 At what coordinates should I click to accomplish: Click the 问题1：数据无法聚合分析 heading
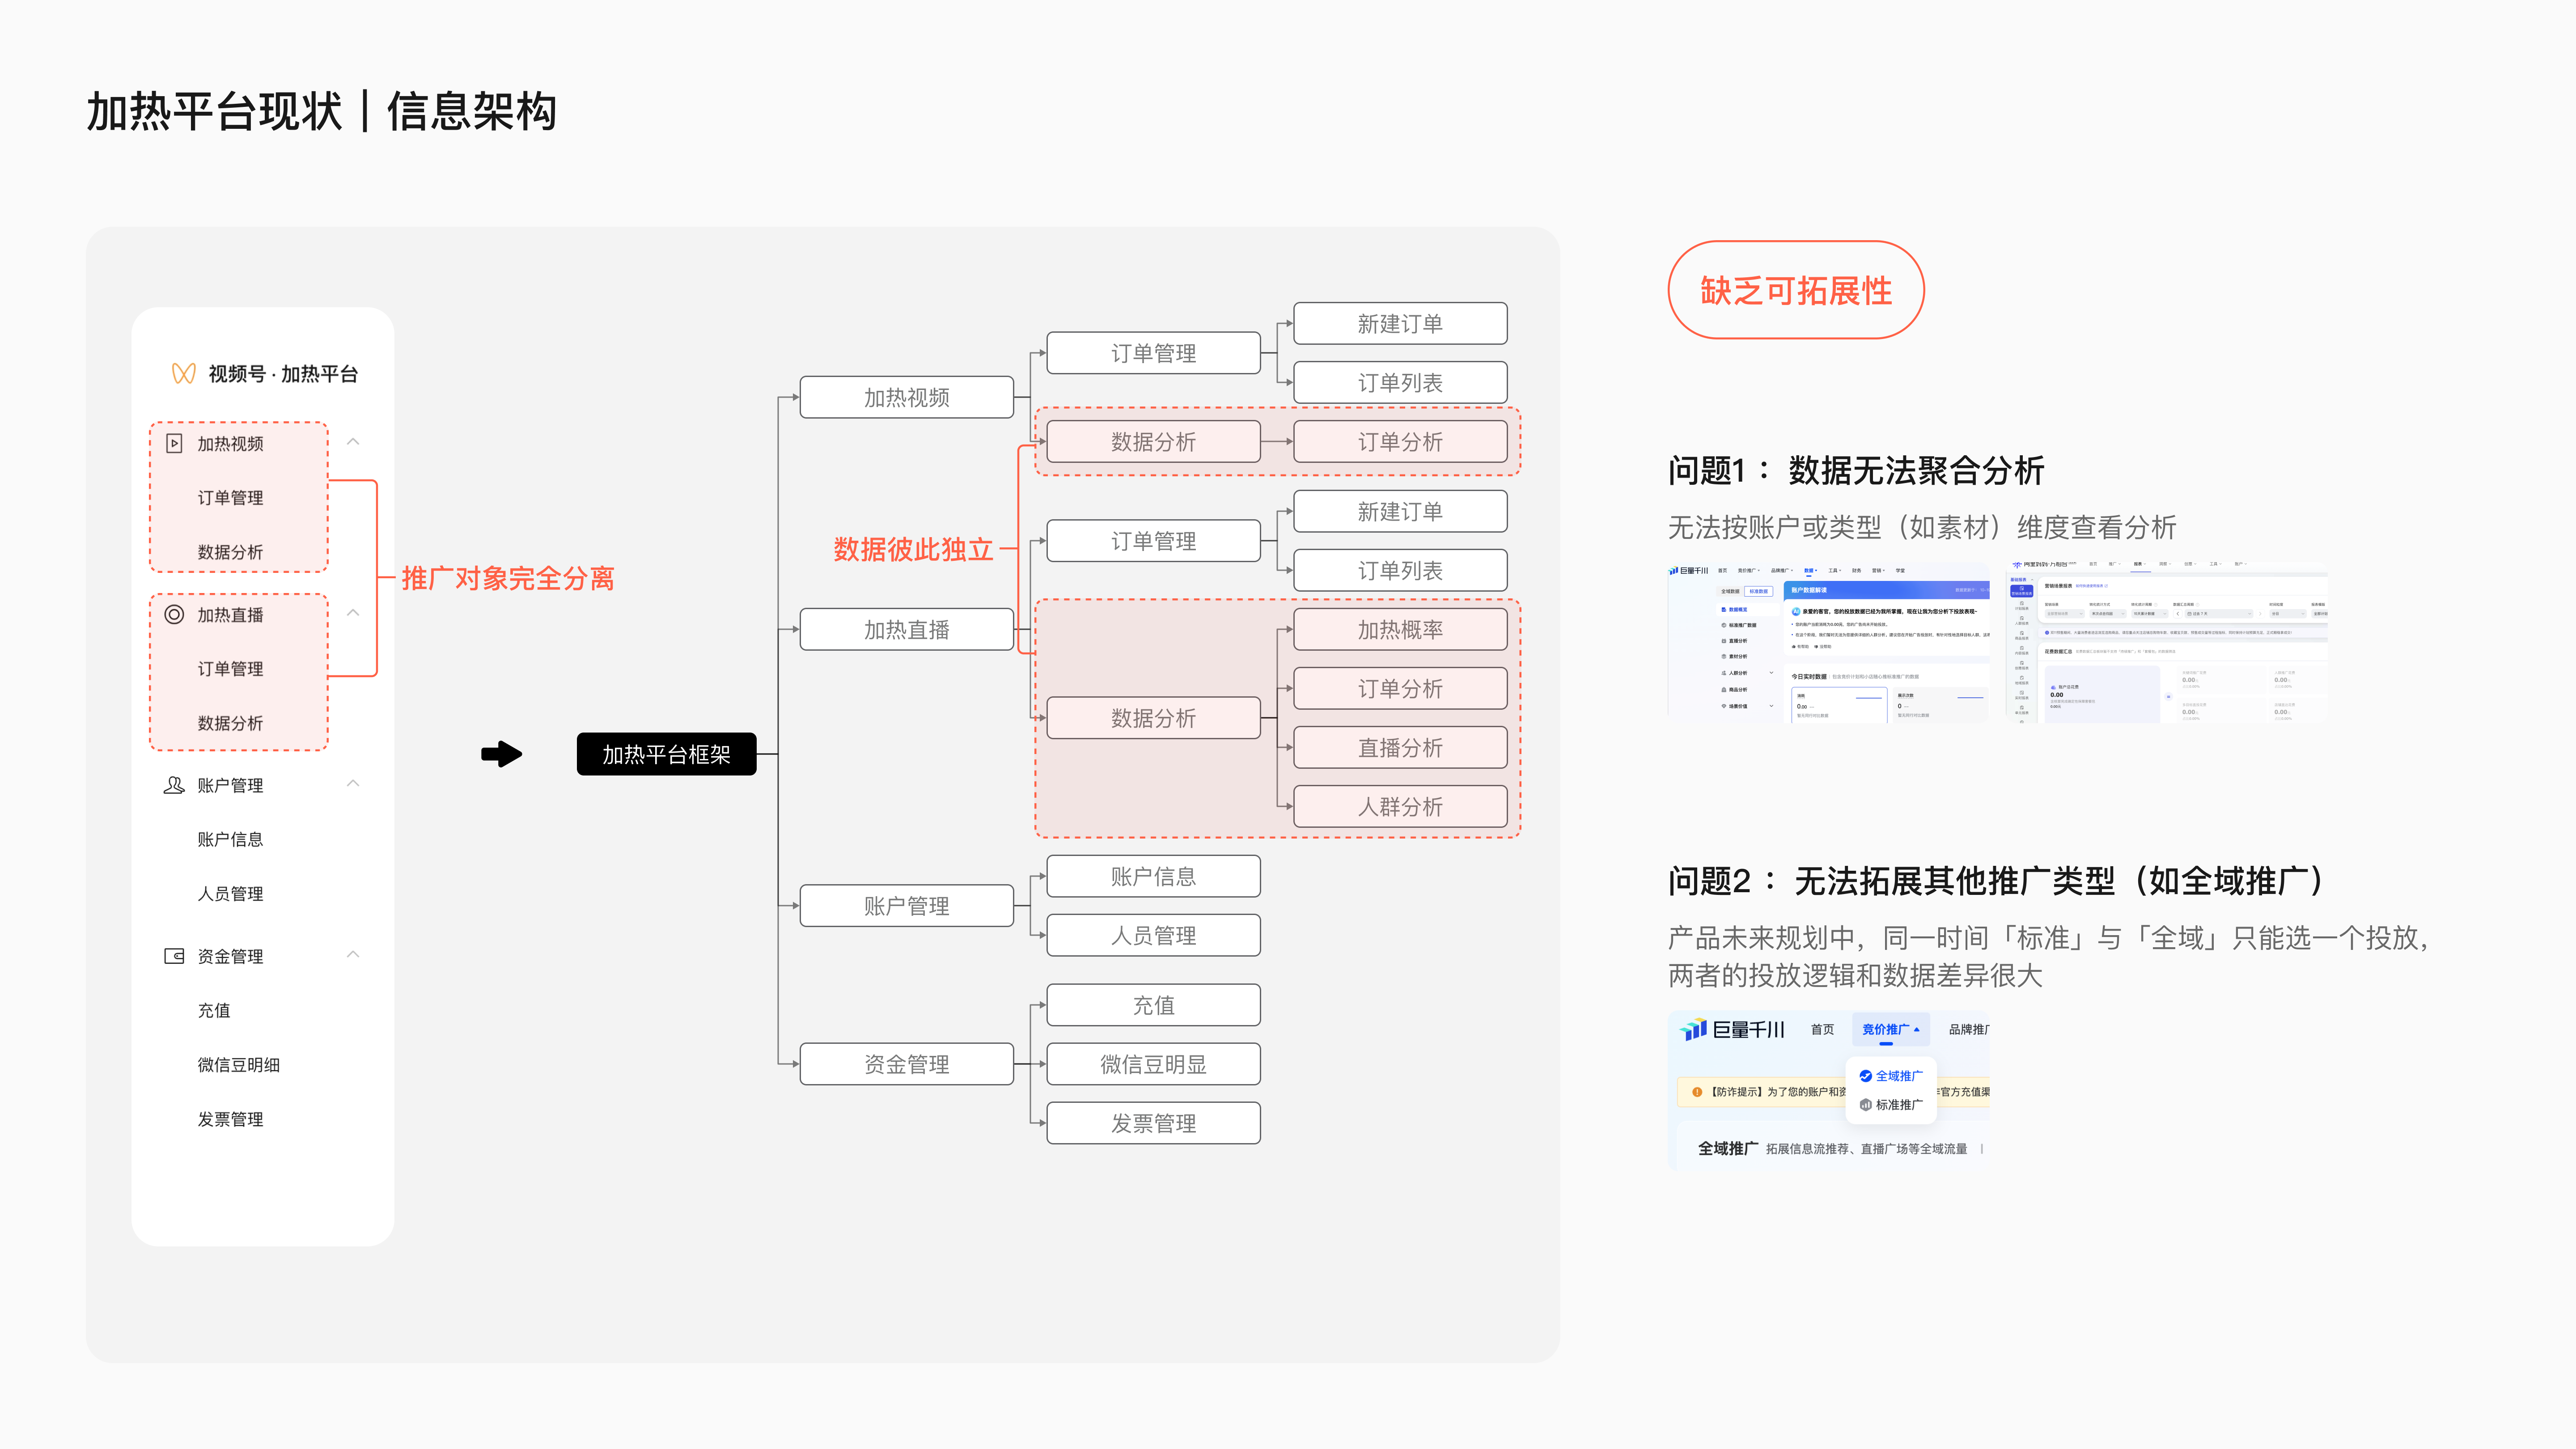coord(1856,470)
